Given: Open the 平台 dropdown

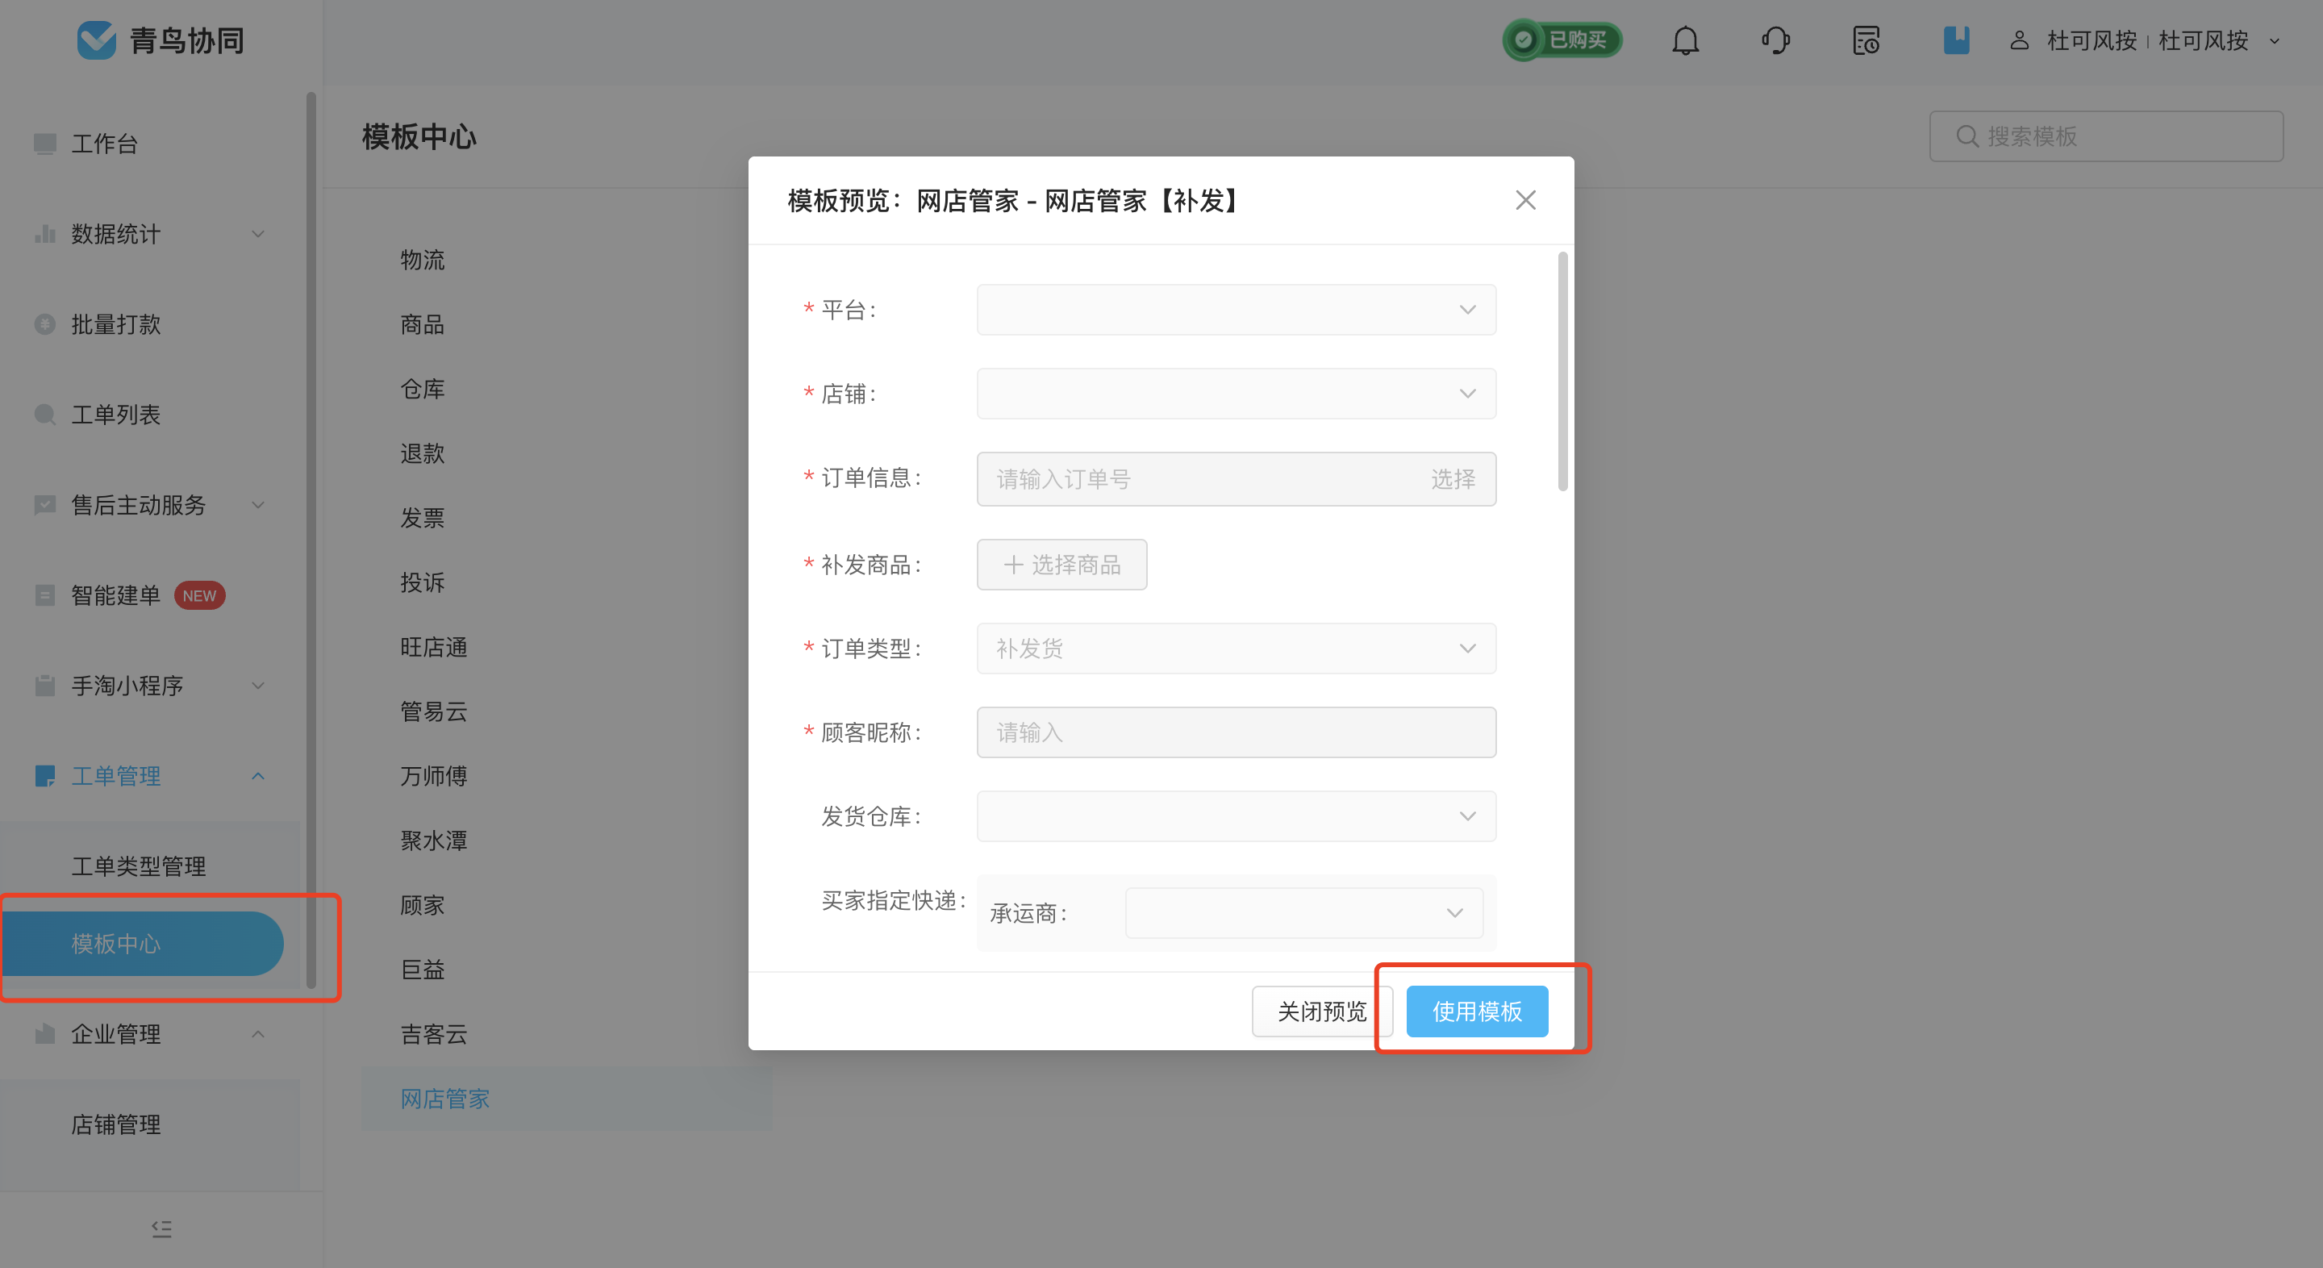Looking at the screenshot, I should pos(1236,309).
